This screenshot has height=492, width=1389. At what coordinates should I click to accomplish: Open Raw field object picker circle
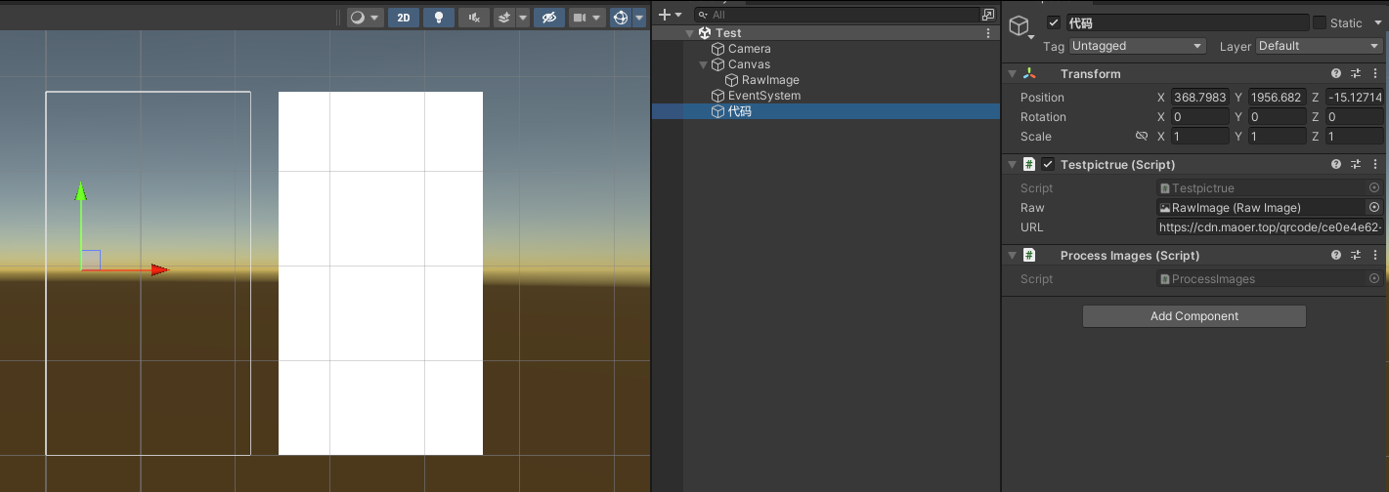pos(1374,207)
